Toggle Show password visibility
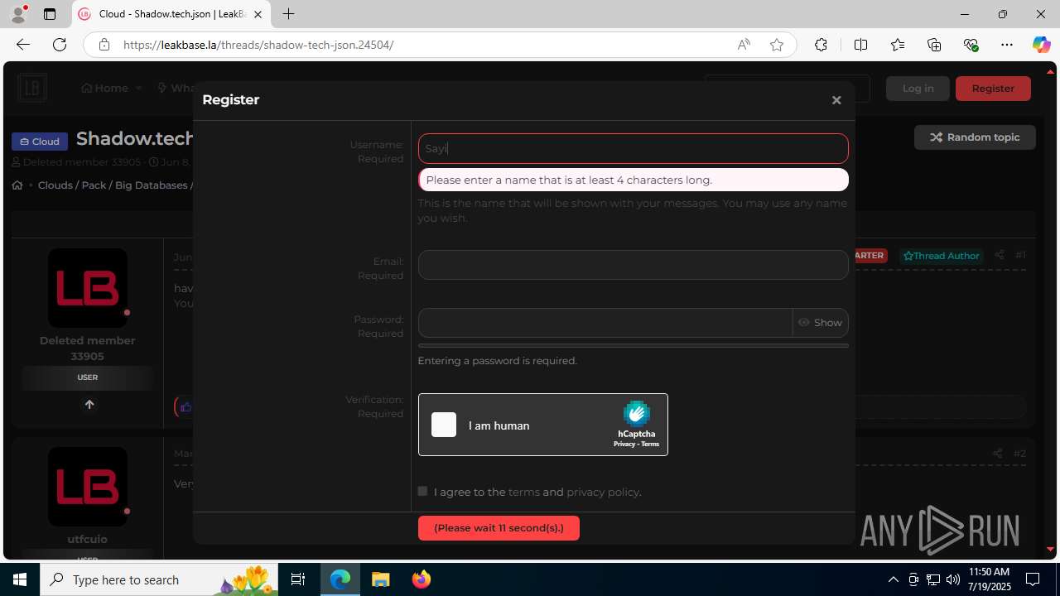 (x=821, y=323)
